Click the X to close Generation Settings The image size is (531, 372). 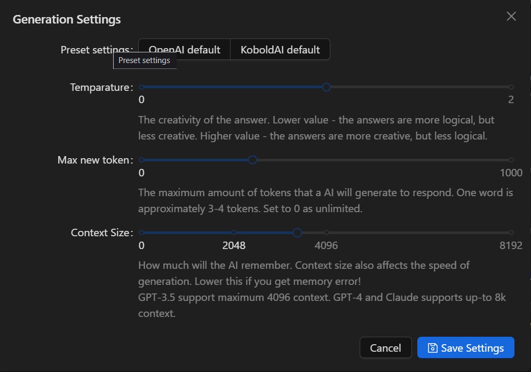coord(511,16)
